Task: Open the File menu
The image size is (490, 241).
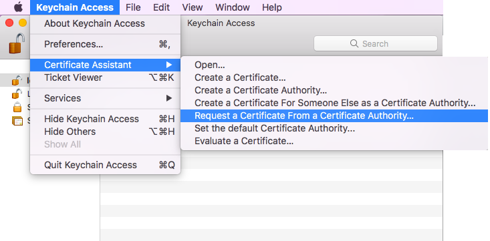Action: (133, 7)
